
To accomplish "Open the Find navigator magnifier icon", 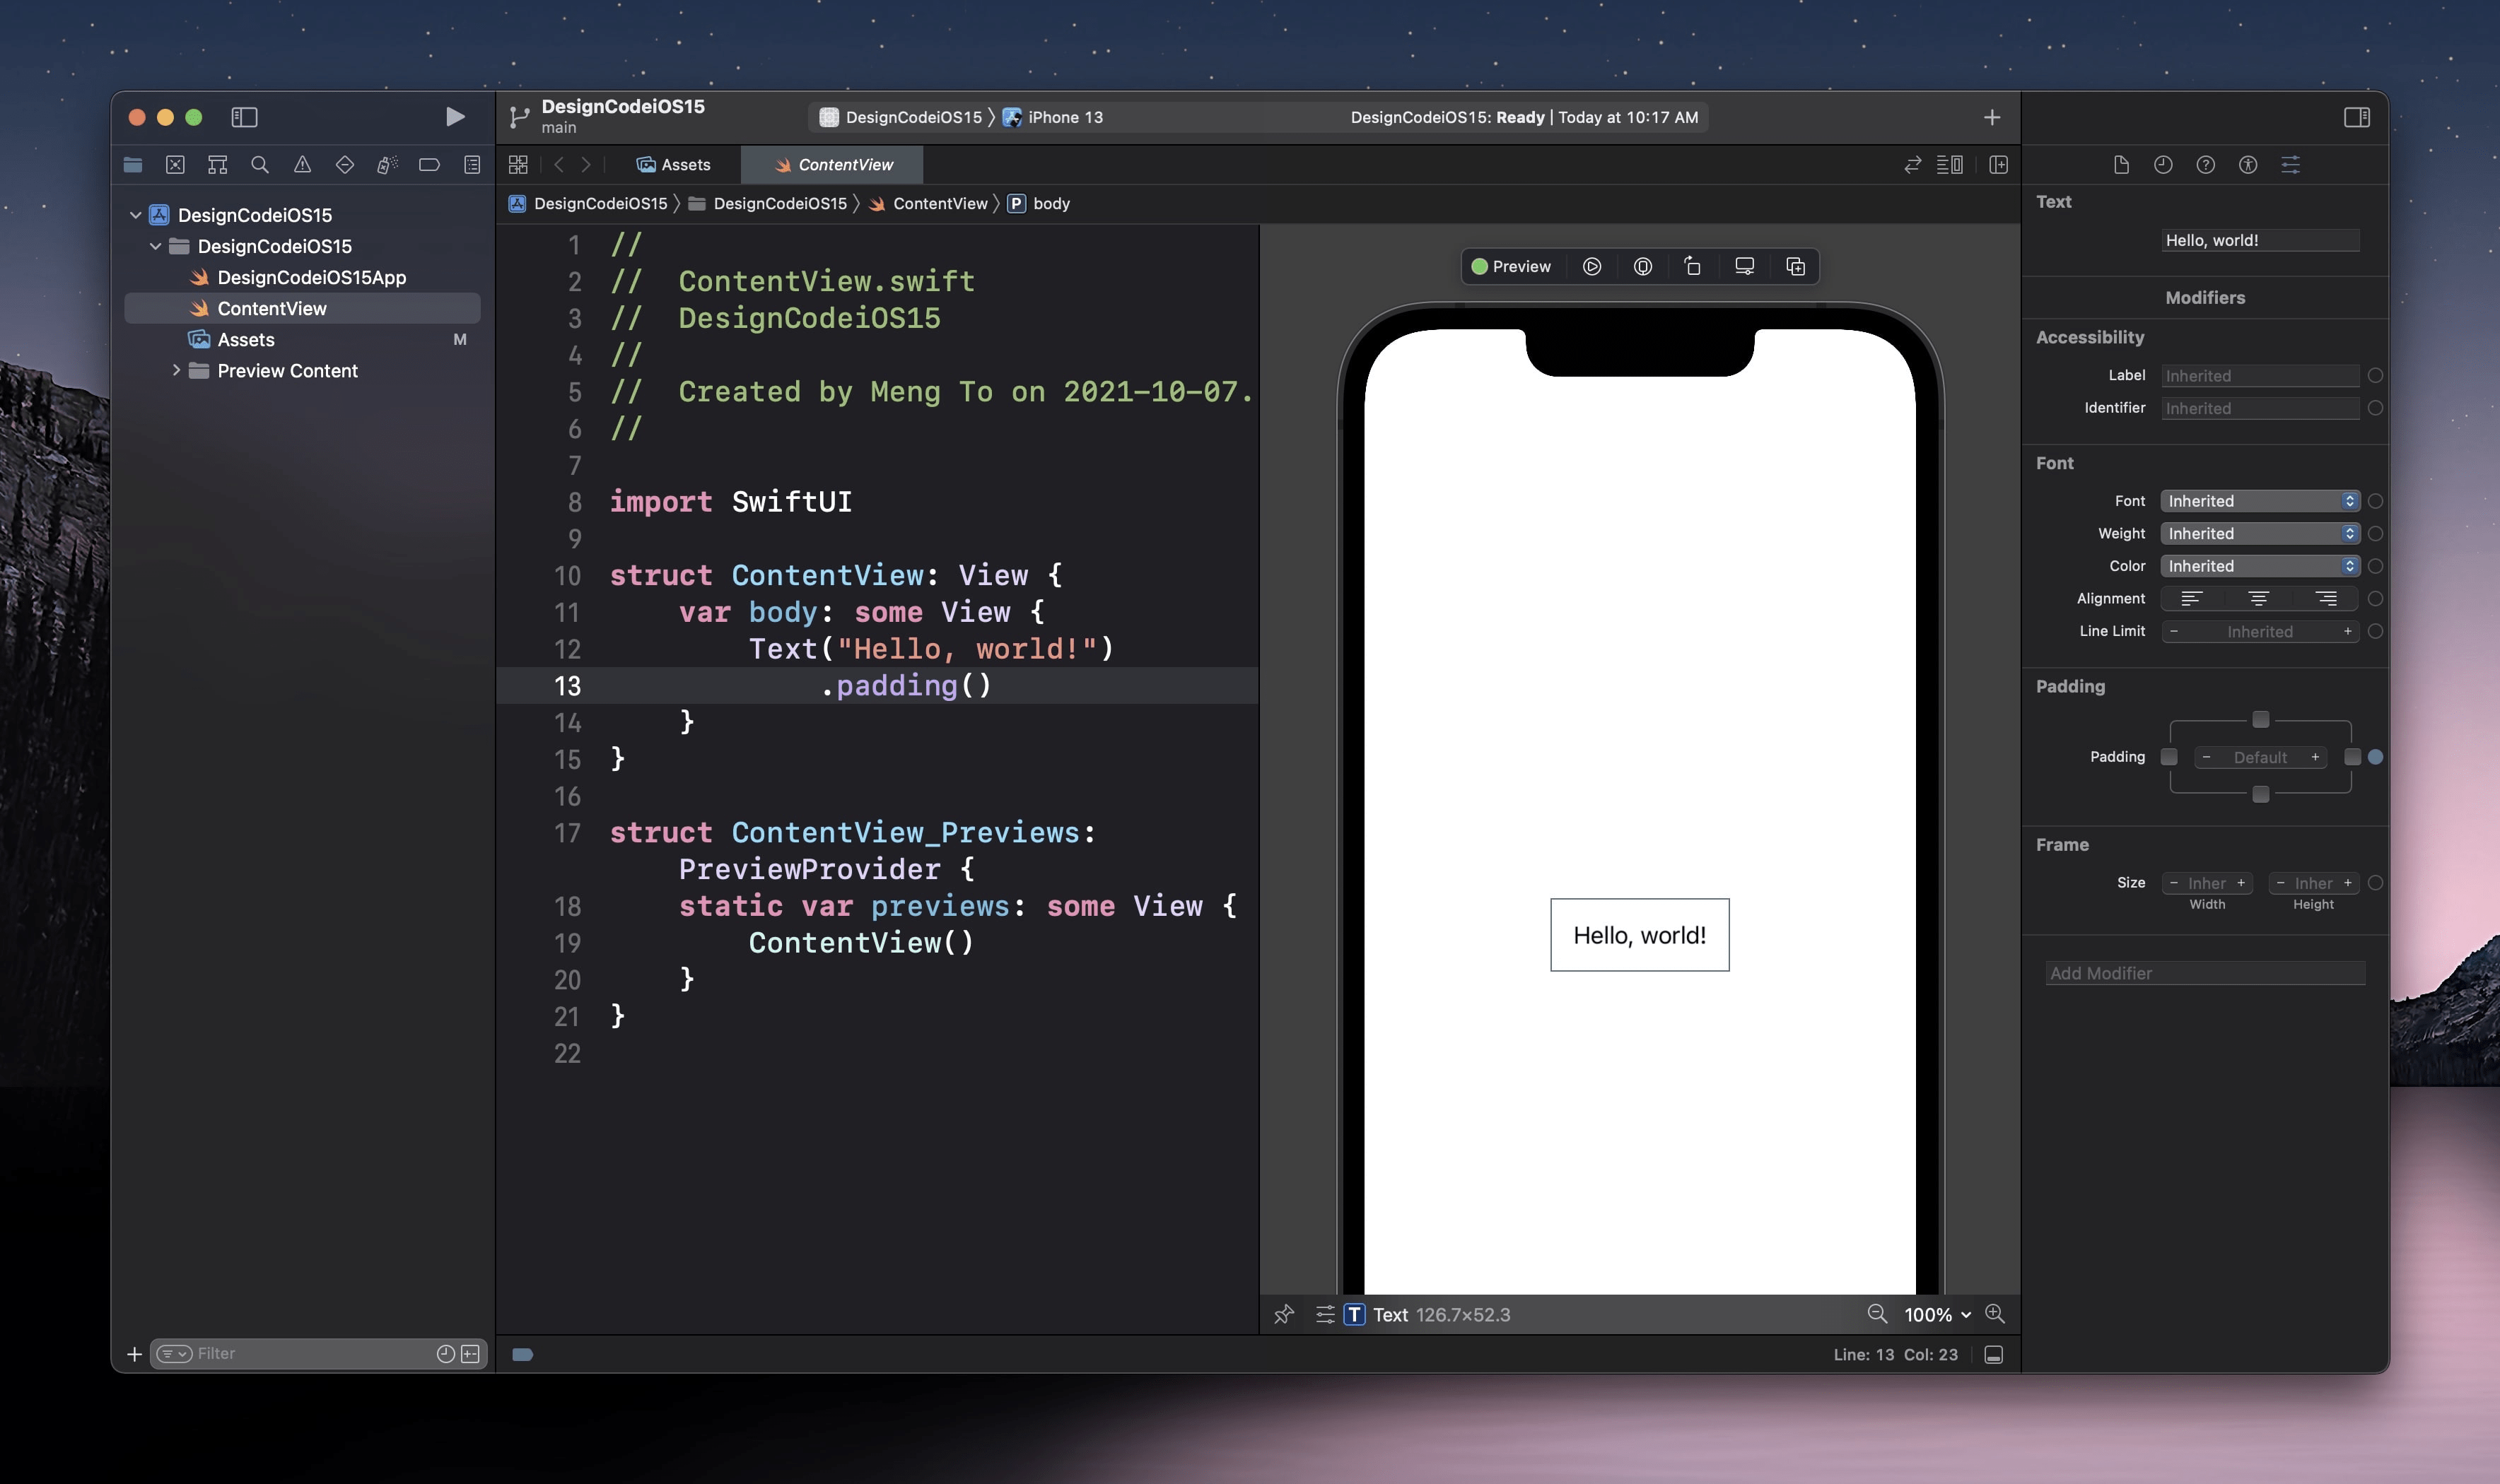I will click(259, 165).
